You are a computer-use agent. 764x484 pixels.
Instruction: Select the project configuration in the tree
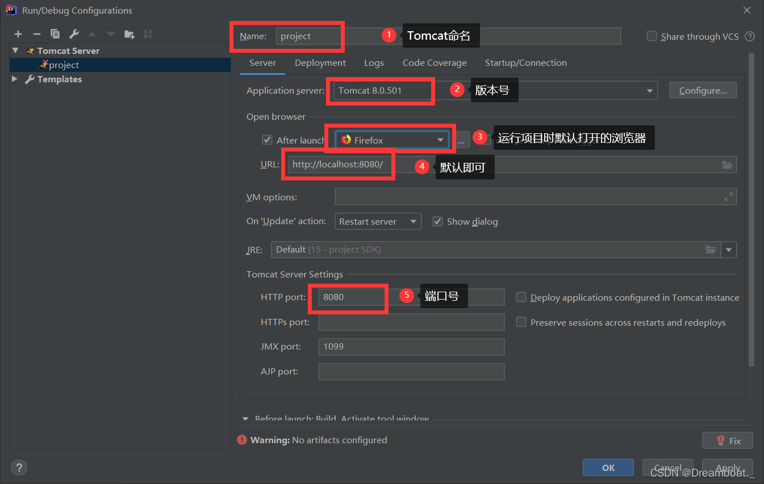(120, 65)
